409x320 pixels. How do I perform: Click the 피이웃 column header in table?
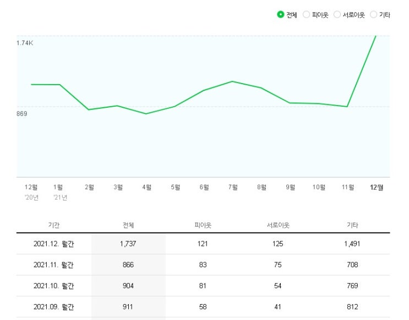pos(203,225)
